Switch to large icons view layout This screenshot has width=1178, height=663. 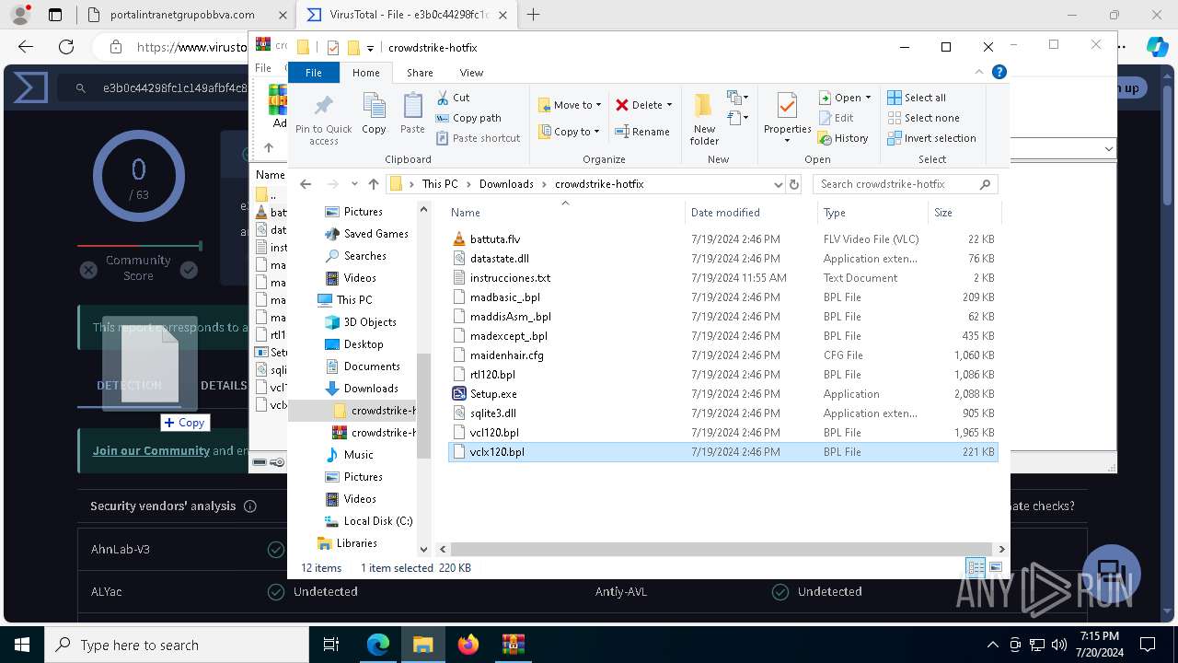[995, 568]
